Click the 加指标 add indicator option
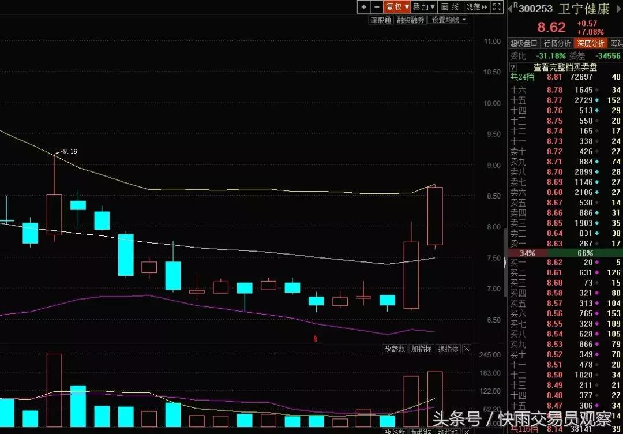623x434 pixels. point(421,349)
